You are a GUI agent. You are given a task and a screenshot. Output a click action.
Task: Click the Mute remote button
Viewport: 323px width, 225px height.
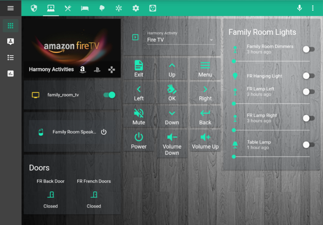pyautogui.click(x=139, y=116)
